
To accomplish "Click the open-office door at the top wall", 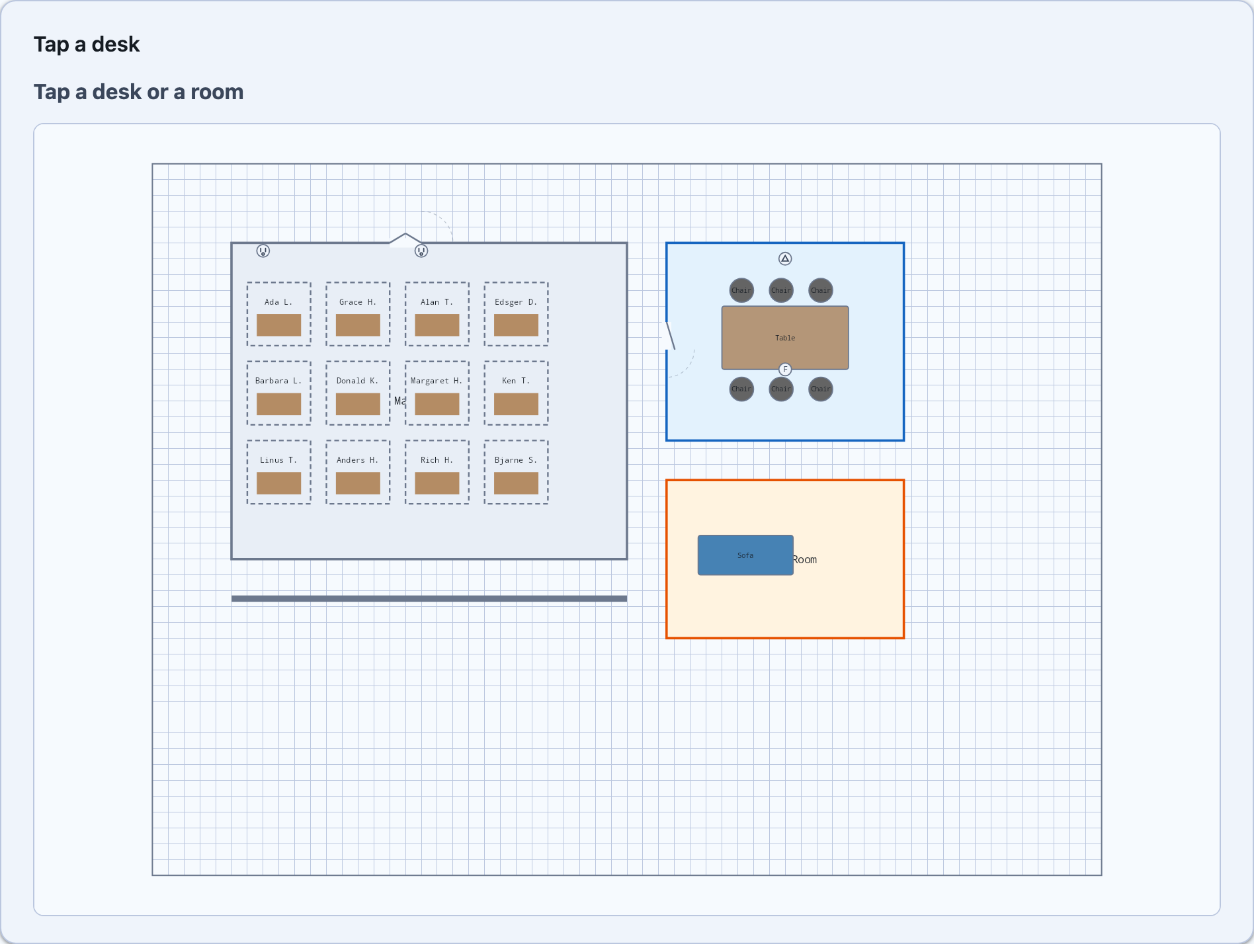I will point(405,239).
